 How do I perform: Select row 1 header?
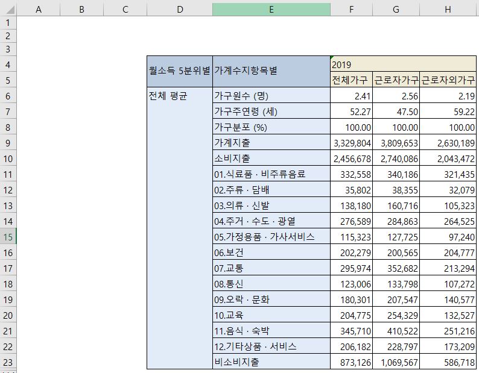tap(8, 22)
